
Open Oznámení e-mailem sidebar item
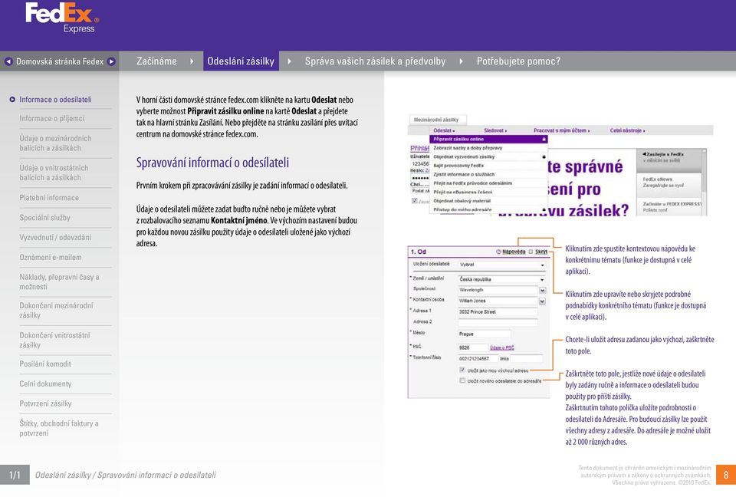51,258
